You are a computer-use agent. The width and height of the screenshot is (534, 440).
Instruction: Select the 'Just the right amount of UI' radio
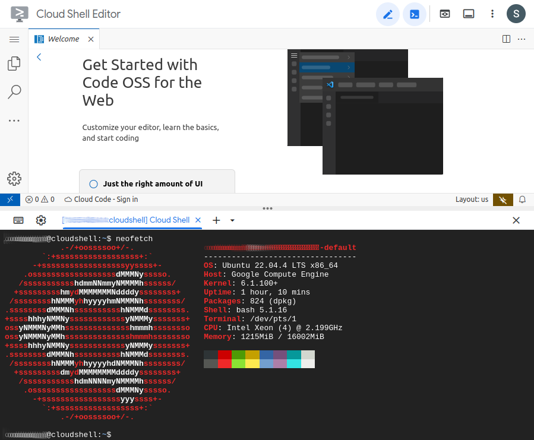tap(93, 184)
